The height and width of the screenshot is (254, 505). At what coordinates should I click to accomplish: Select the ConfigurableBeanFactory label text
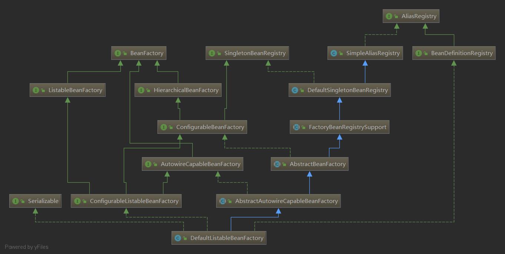click(x=210, y=127)
